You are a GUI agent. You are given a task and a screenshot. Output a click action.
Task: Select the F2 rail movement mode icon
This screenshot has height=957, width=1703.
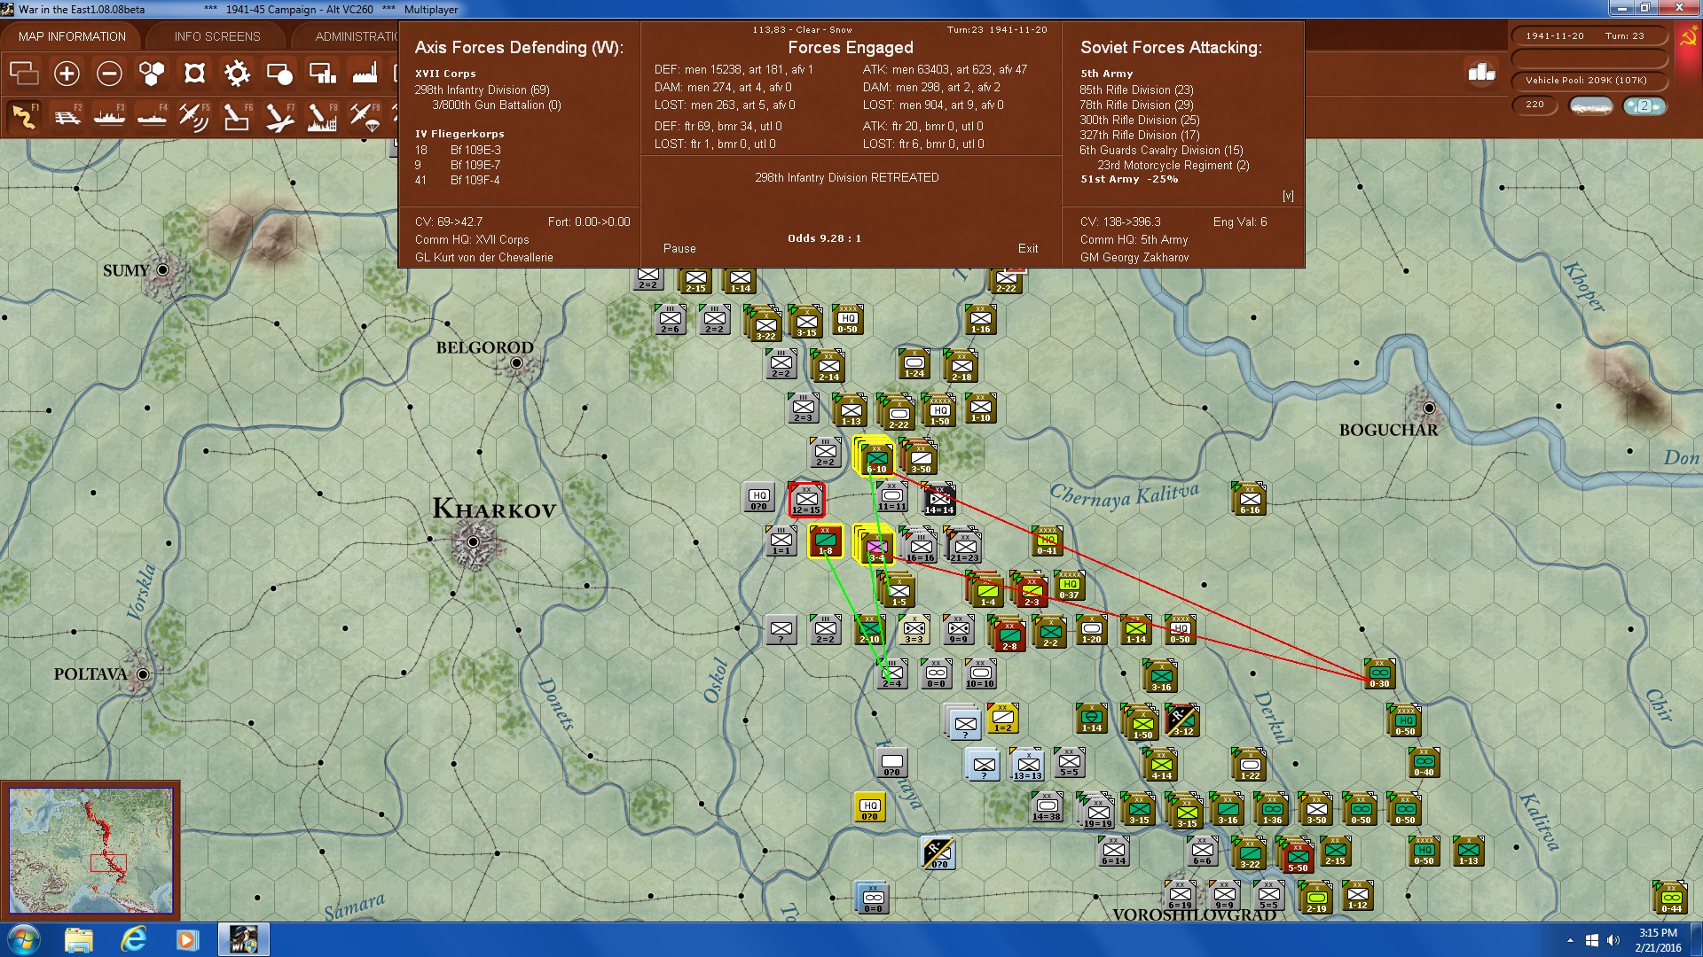point(67,116)
